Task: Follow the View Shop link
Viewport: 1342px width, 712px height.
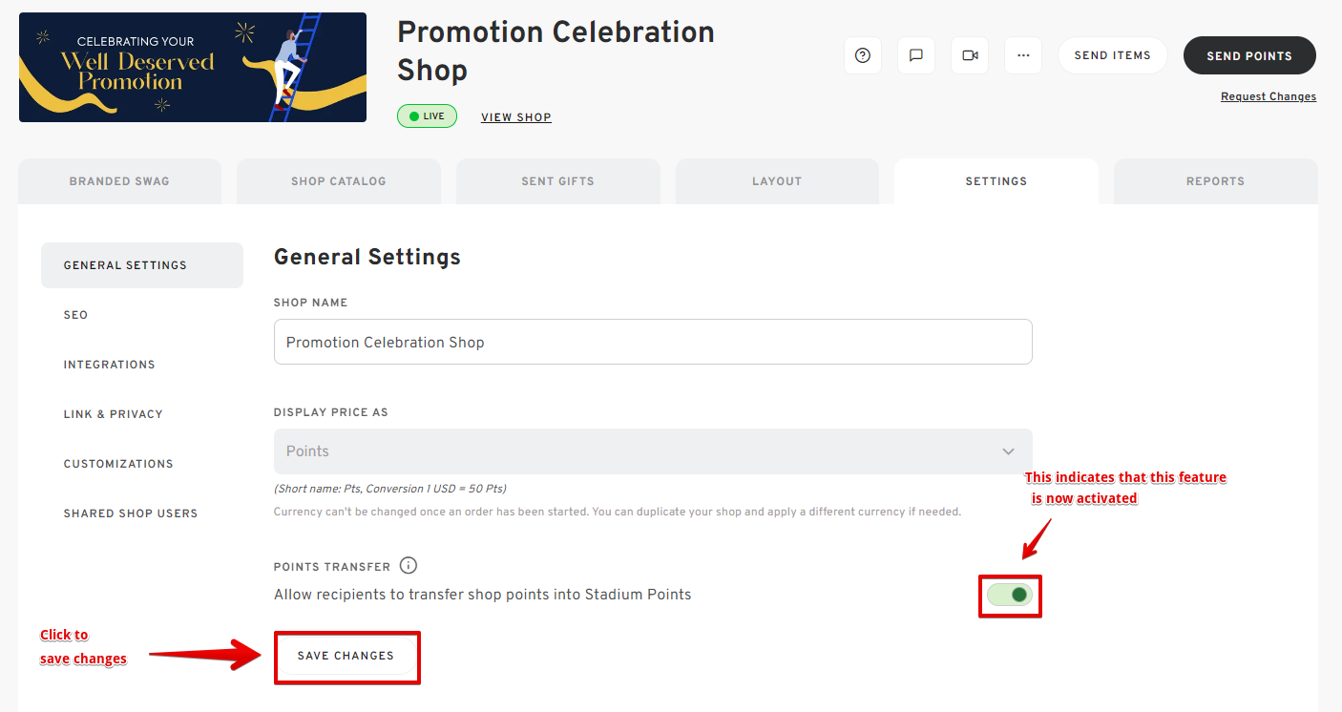Action: coord(516,117)
